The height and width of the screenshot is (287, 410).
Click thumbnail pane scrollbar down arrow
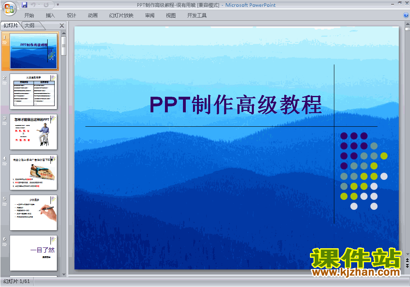(x=64, y=274)
